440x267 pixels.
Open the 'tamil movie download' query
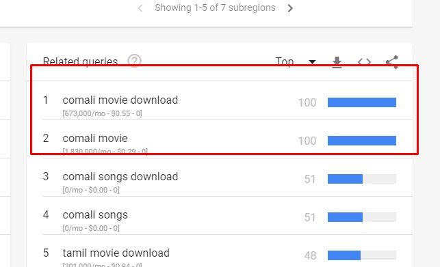coord(116,253)
